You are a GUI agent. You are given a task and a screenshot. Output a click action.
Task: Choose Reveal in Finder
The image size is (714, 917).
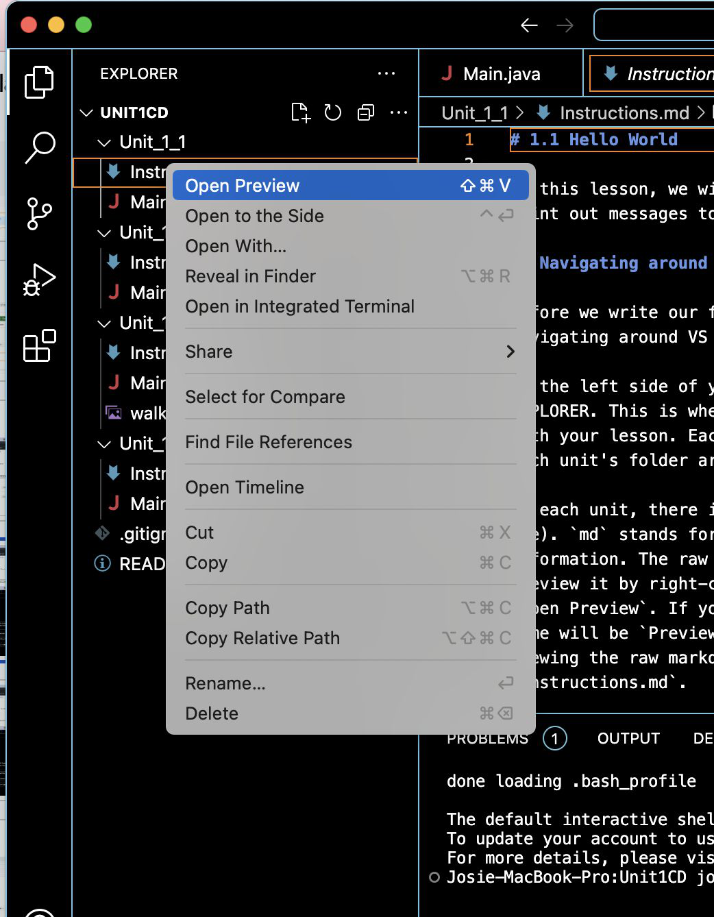[x=251, y=276]
